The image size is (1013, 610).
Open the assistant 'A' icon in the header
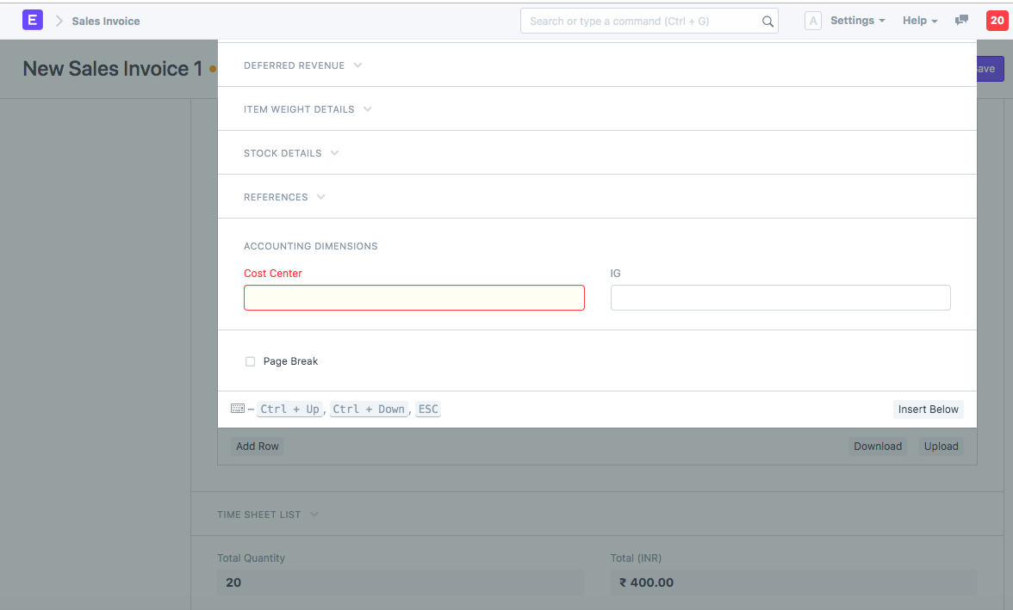point(813,20)
